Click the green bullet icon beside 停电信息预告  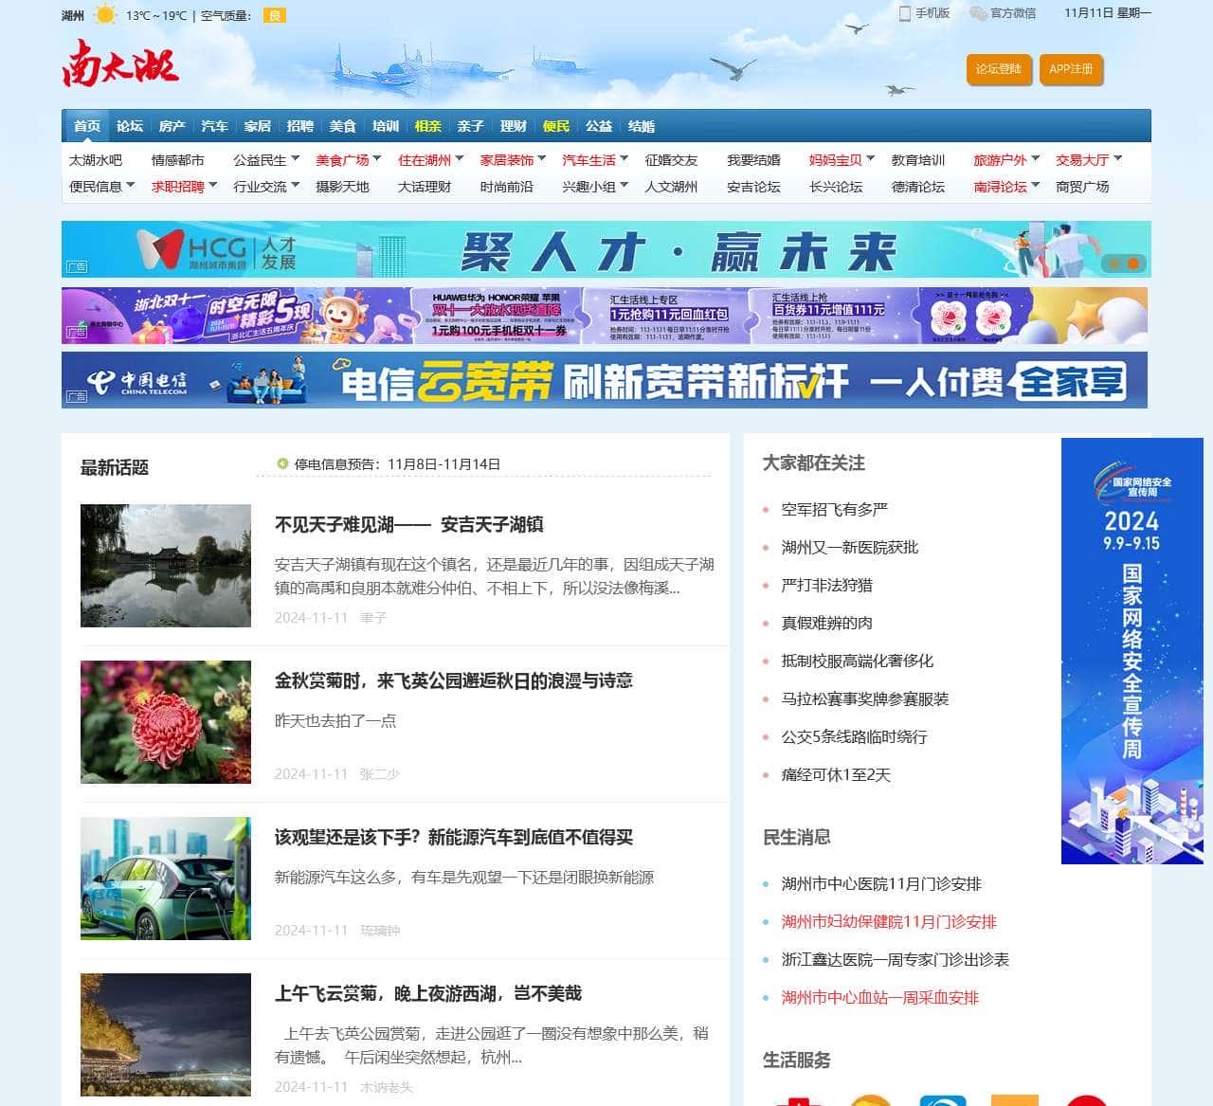tap(282, 463)
